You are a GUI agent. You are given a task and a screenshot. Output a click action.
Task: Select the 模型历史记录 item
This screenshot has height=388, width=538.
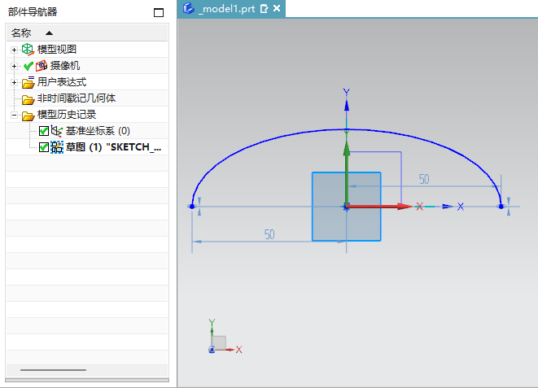click(x=67, y=115)
